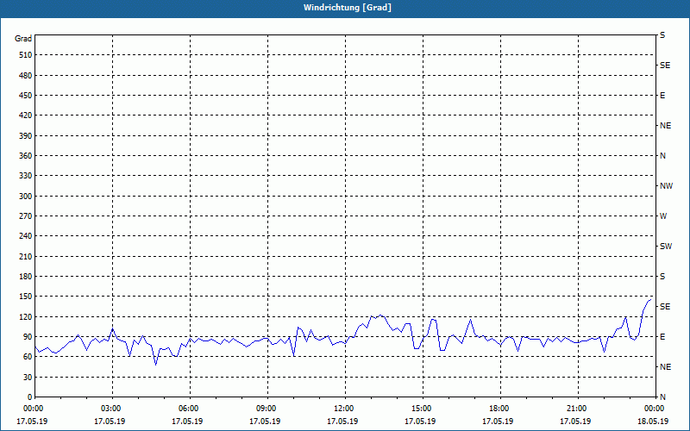Click the 03:00 time label on the x-axis
Viewport: 690px width, 431px height.
click(111, 409)
